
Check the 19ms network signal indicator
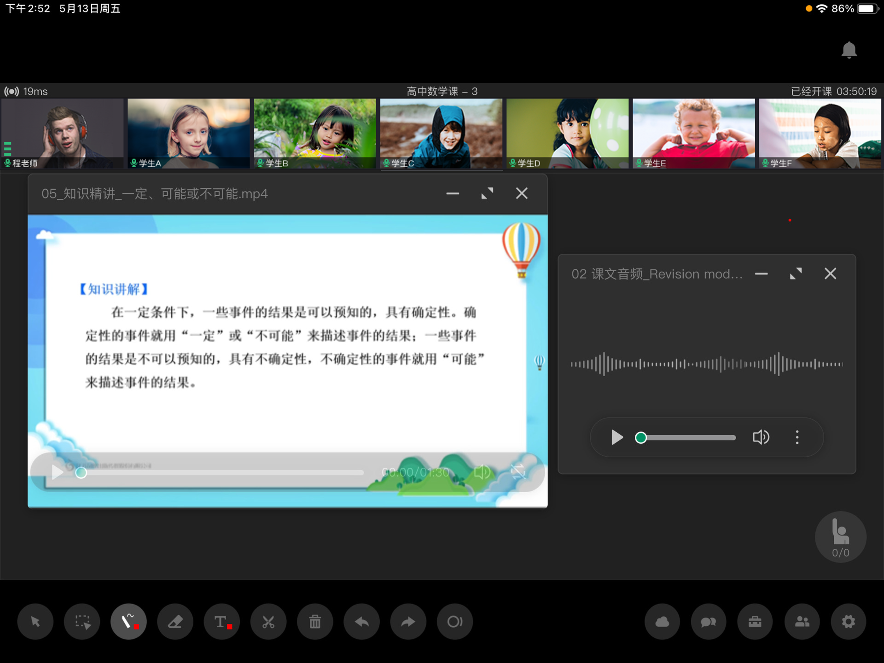[x=25, y=92]
